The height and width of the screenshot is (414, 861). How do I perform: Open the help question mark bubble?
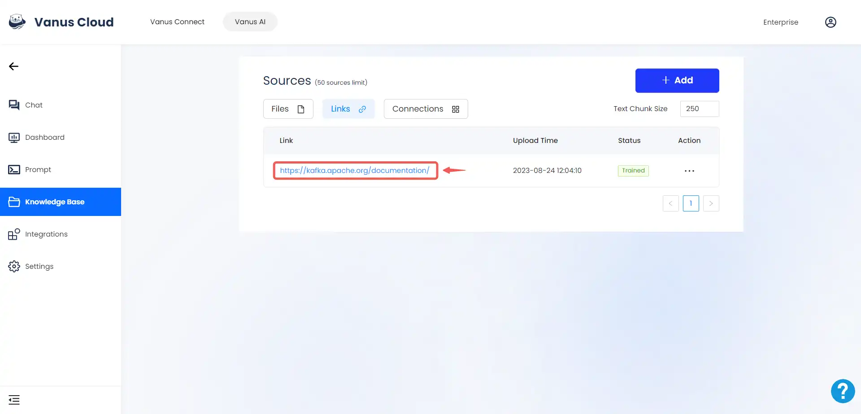[843, 391]
